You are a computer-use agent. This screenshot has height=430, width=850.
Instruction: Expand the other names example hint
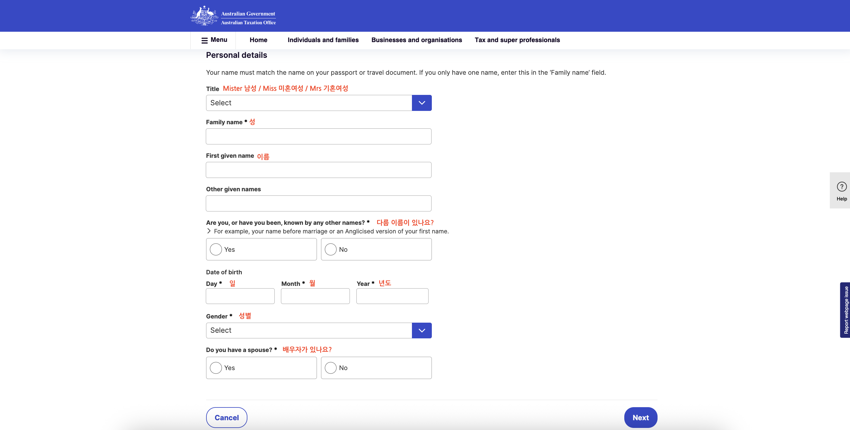[x=209, y=231]
